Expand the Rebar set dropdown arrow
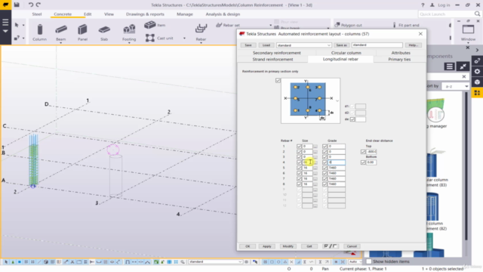Image resolution: width=483 pixels, height=272 pixels. (270, 25)
